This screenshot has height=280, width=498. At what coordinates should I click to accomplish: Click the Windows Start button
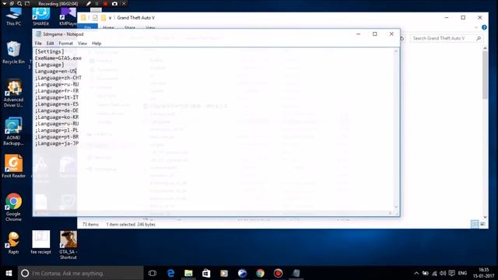pos(9,273)
